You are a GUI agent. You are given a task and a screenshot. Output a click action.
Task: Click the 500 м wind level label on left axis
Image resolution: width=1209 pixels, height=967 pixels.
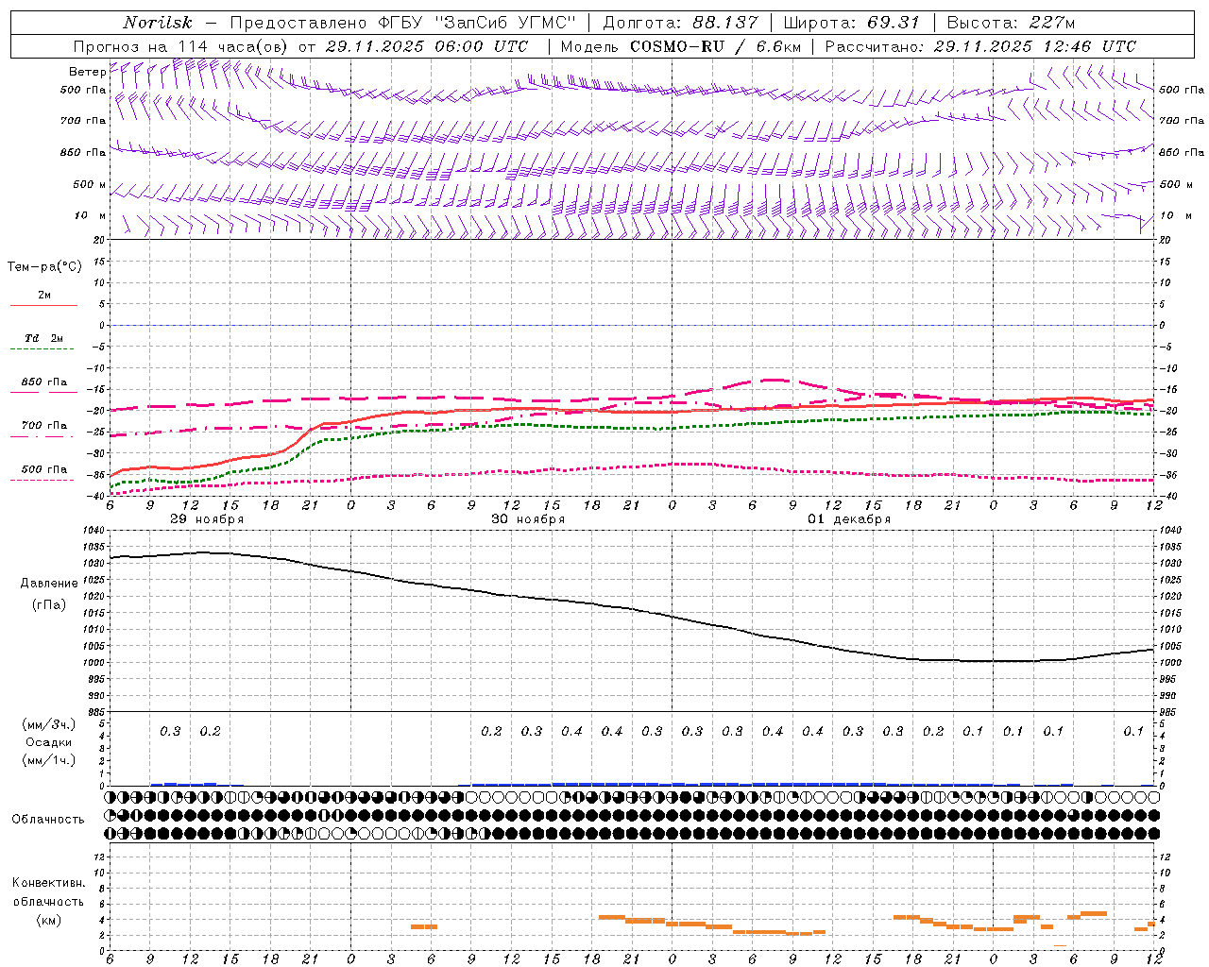point(90,184)
